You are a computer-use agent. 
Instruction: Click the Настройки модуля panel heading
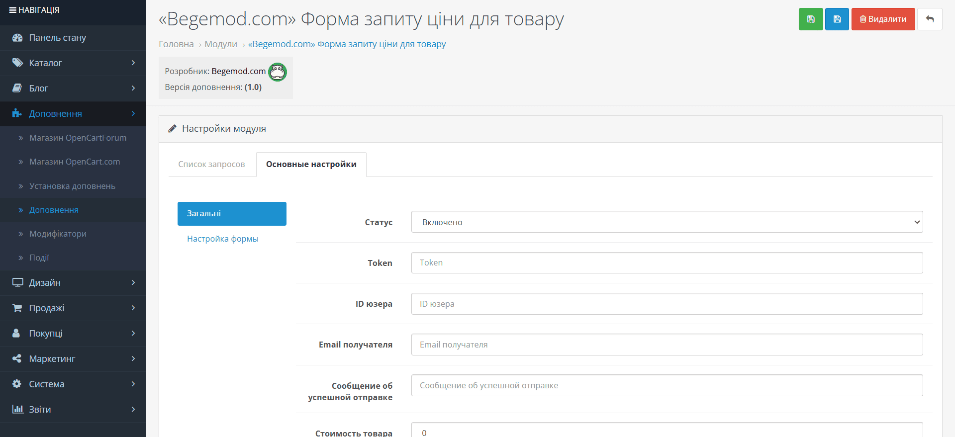click(224, 129)
